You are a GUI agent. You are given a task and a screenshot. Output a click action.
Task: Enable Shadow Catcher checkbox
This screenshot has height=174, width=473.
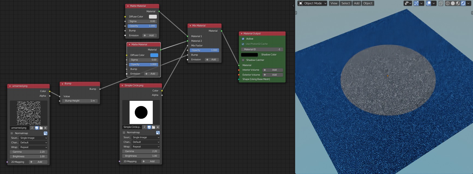[x=243, y=60]
